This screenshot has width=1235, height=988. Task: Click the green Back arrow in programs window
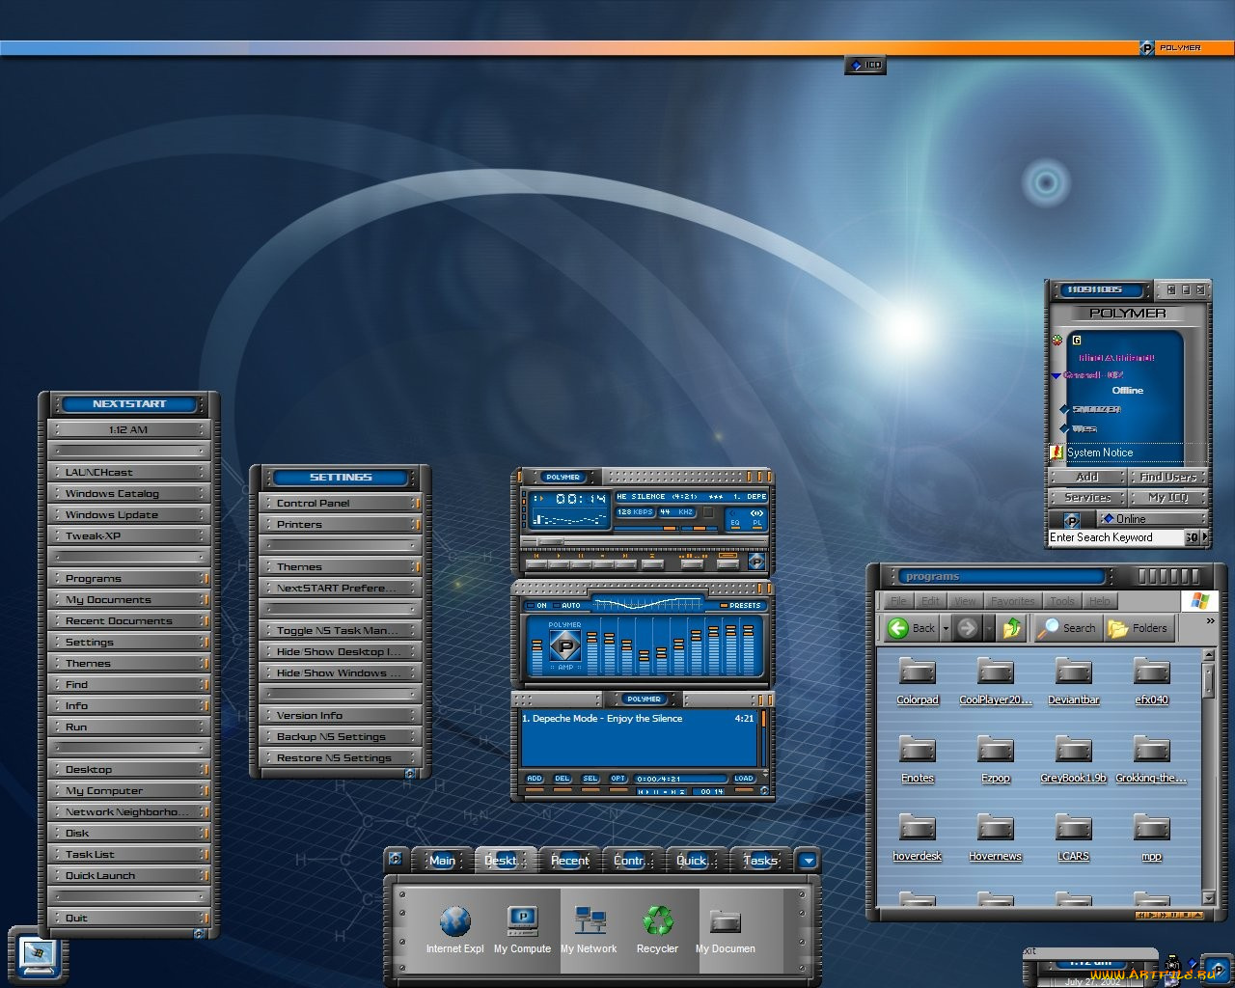coord(898,628)
